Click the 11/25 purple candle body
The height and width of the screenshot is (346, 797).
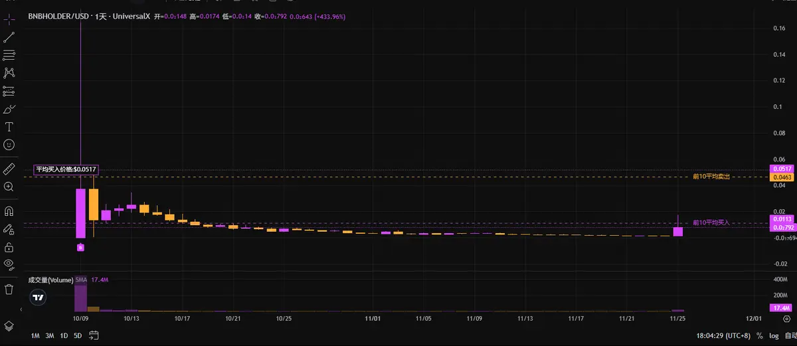pyautogui.click(x=678, y=232)
